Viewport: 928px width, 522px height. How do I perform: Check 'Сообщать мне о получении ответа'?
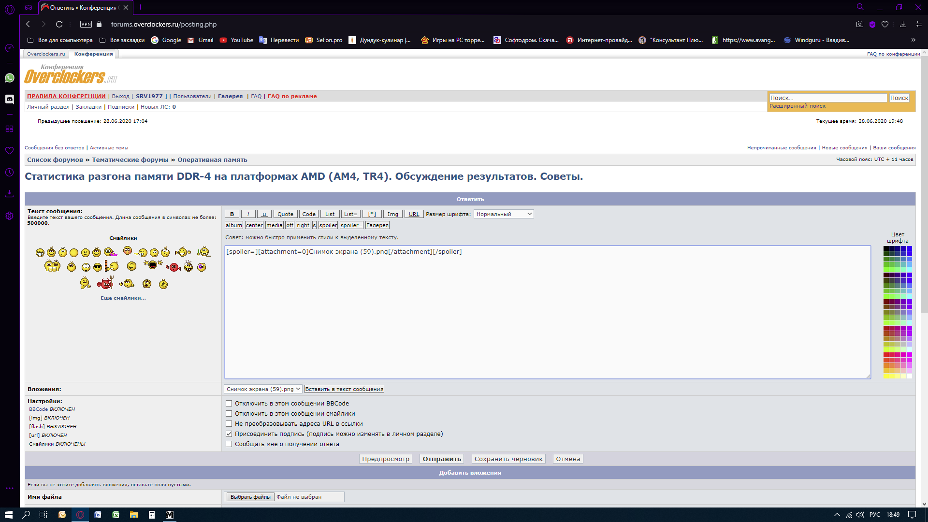(x=229, y=444)
